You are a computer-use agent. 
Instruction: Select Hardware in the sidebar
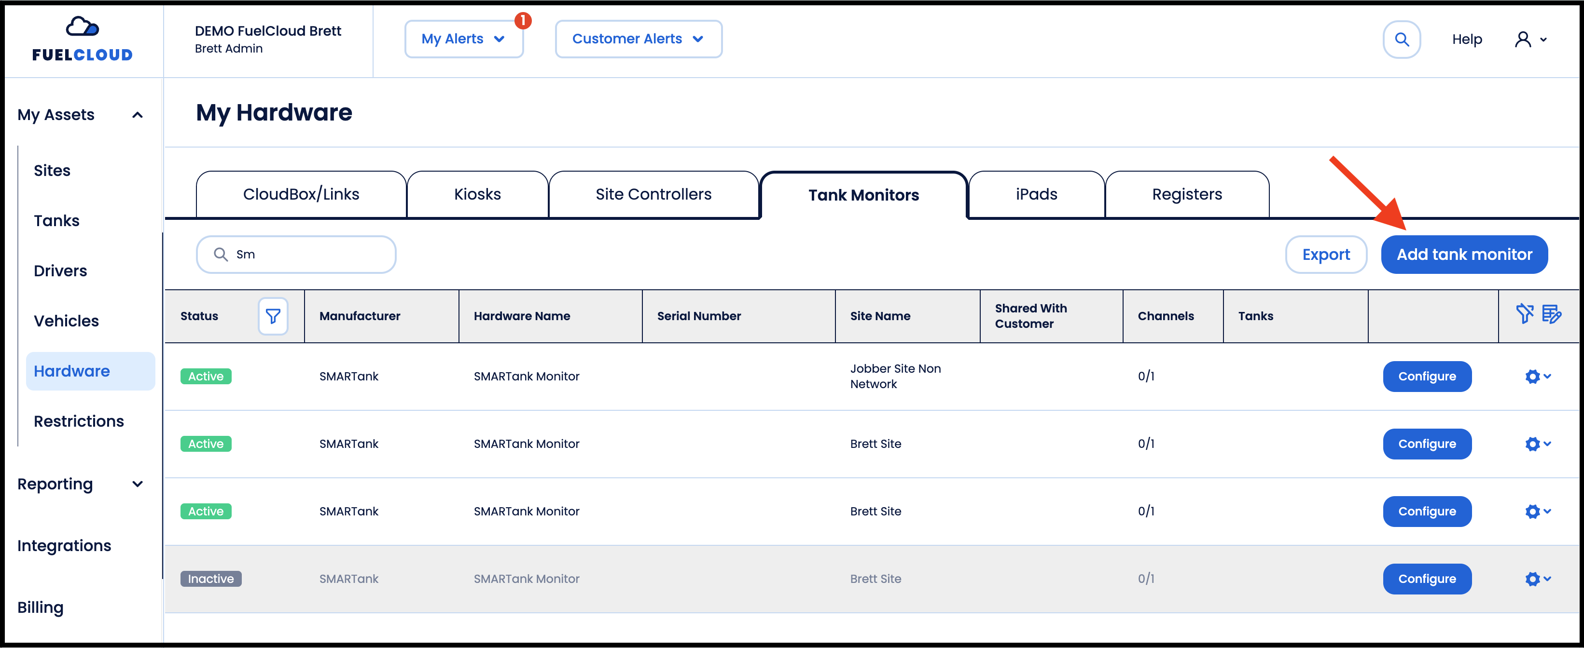click(90, 371)
